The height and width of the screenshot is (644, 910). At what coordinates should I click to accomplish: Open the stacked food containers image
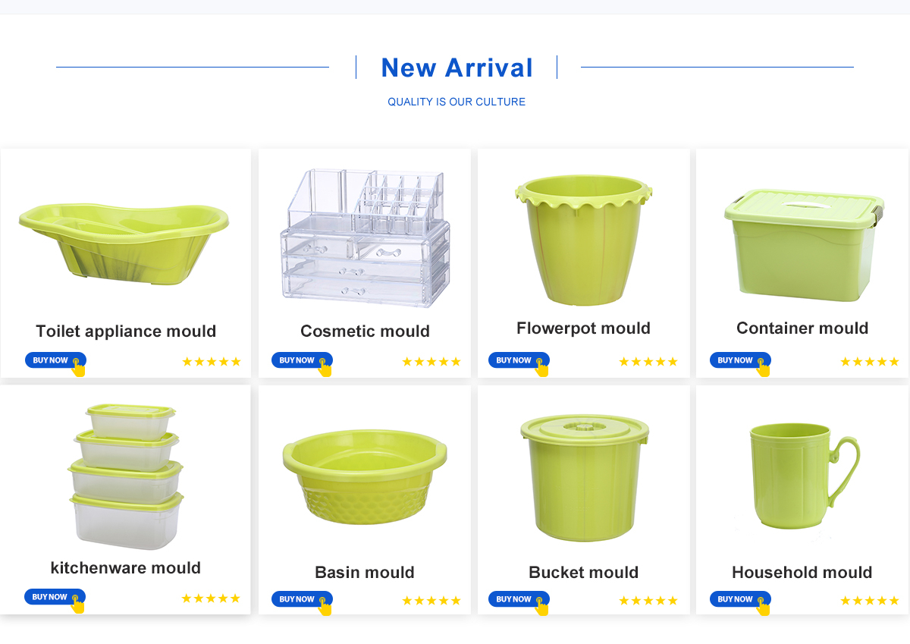coord(126,476)
